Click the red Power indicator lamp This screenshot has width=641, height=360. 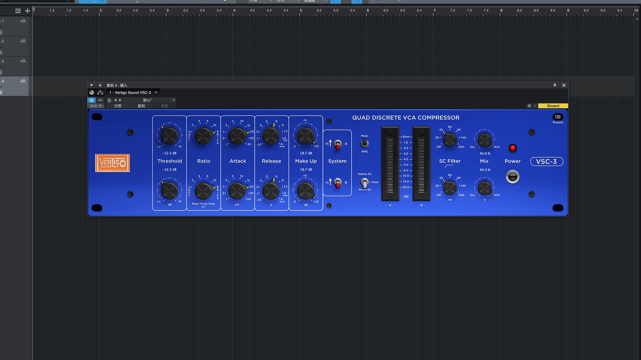click(x=512, y=148)
